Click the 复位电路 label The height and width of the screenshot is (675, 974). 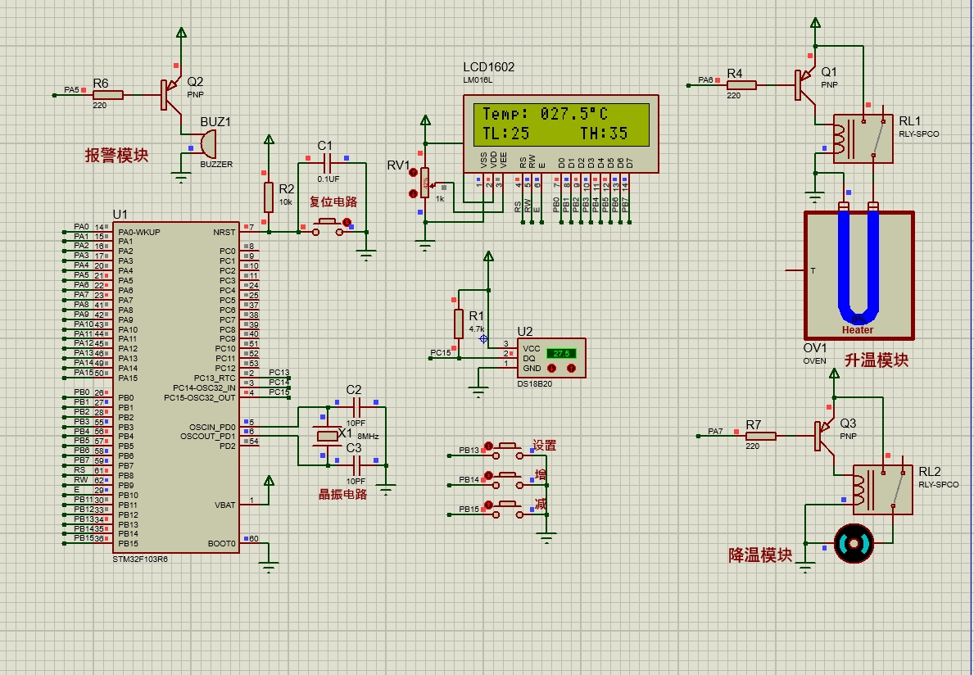click(x=333, y=202)
